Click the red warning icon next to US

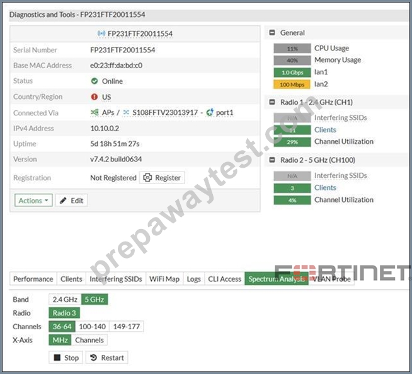point(94,96)
